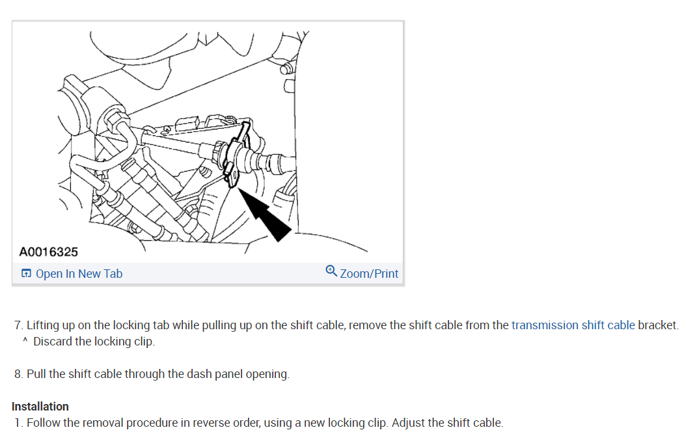Image resolution: width=695 pixels, height=445 pixels.
Task: Click the step number 7 marker
Action: pyautogui.click(x=19, y=325)
